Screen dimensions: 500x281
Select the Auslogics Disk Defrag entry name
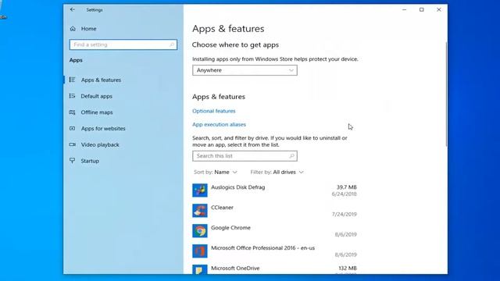pyautogui.click(x=237, y=187)
